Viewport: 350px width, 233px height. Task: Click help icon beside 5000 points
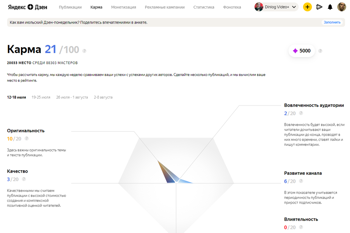click(x=320, y=51)
